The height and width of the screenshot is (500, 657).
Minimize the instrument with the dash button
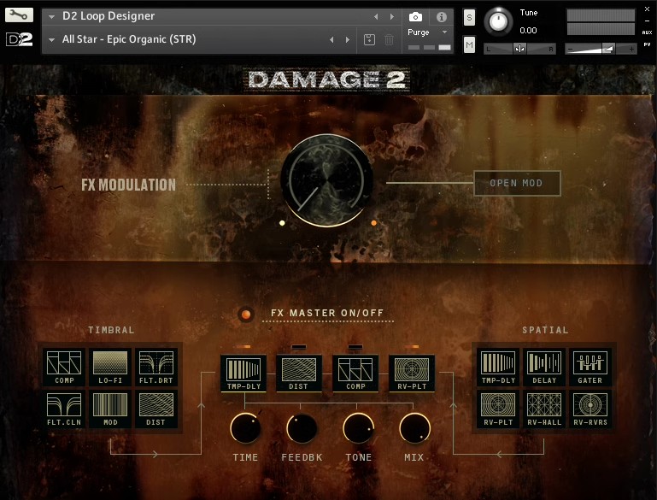tap(647, 21)
